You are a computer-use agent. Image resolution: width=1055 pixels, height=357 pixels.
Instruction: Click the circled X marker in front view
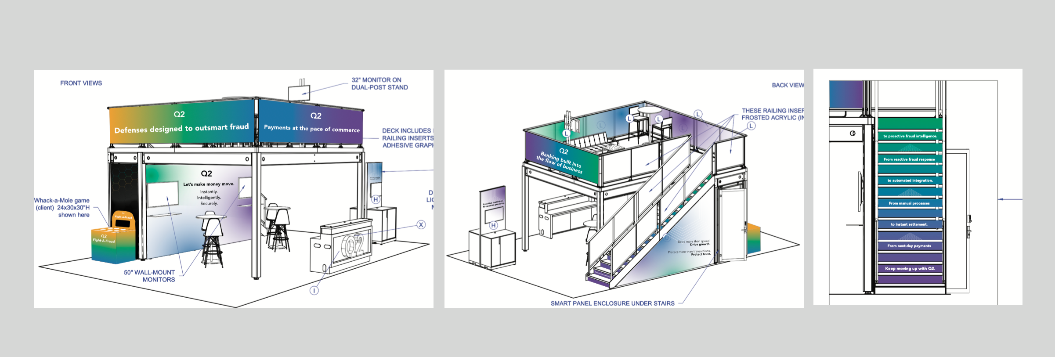[421, 225]
